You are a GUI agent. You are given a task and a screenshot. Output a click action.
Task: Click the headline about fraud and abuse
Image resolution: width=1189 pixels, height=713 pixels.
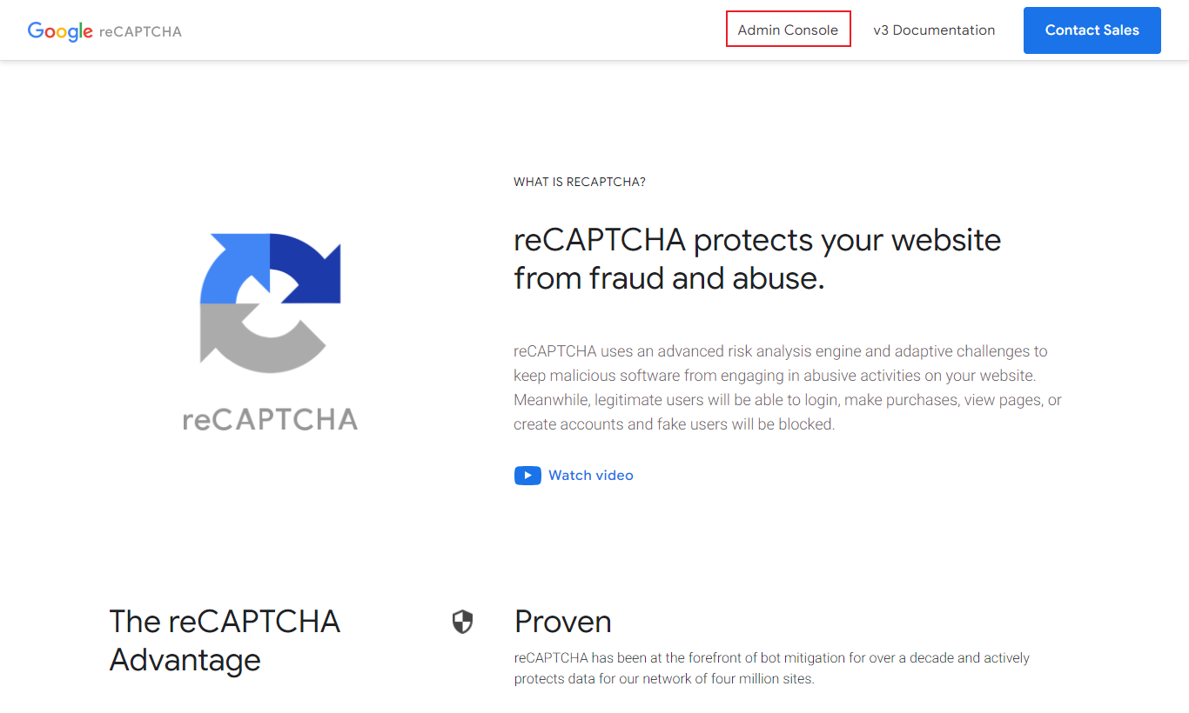point(757,258)
